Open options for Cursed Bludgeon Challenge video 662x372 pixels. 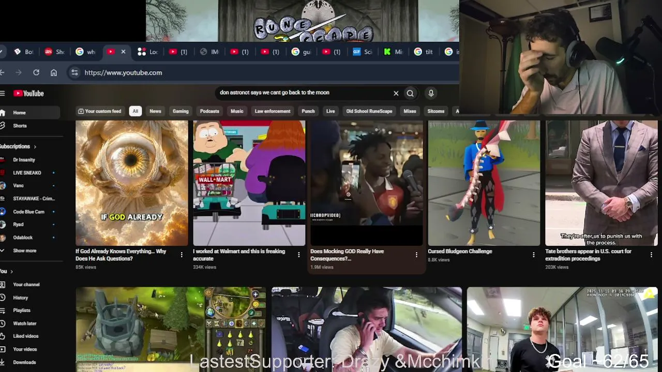point(534,255)
